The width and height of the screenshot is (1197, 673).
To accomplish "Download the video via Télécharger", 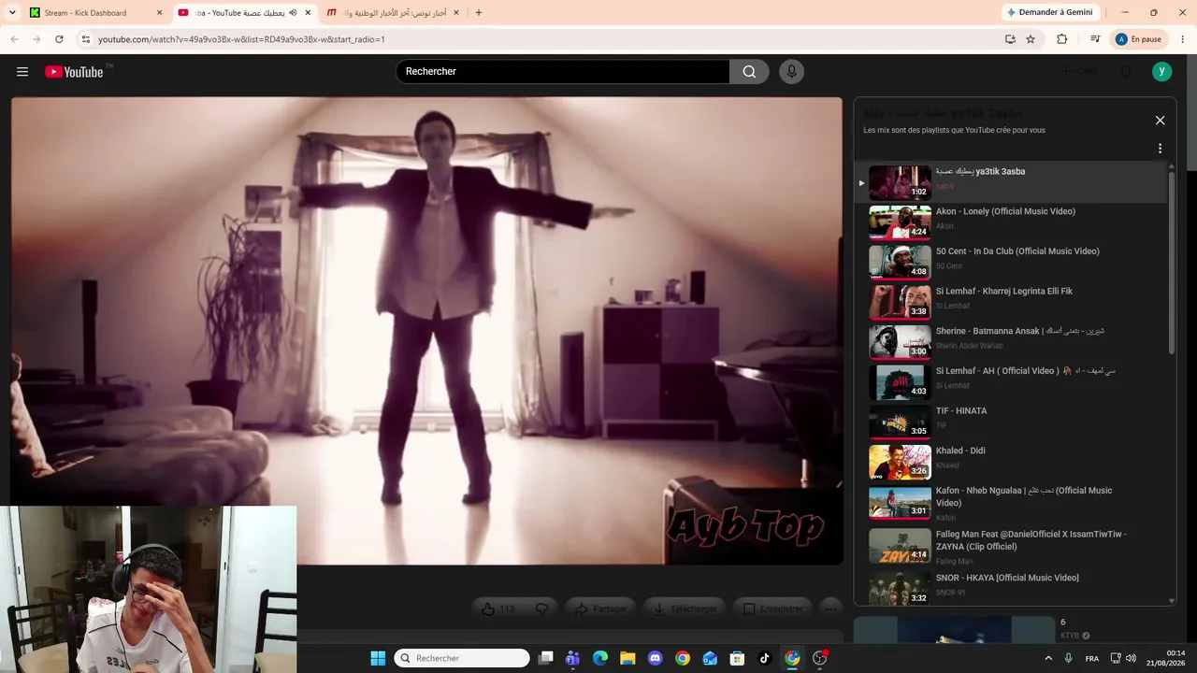I will (685, 609).
